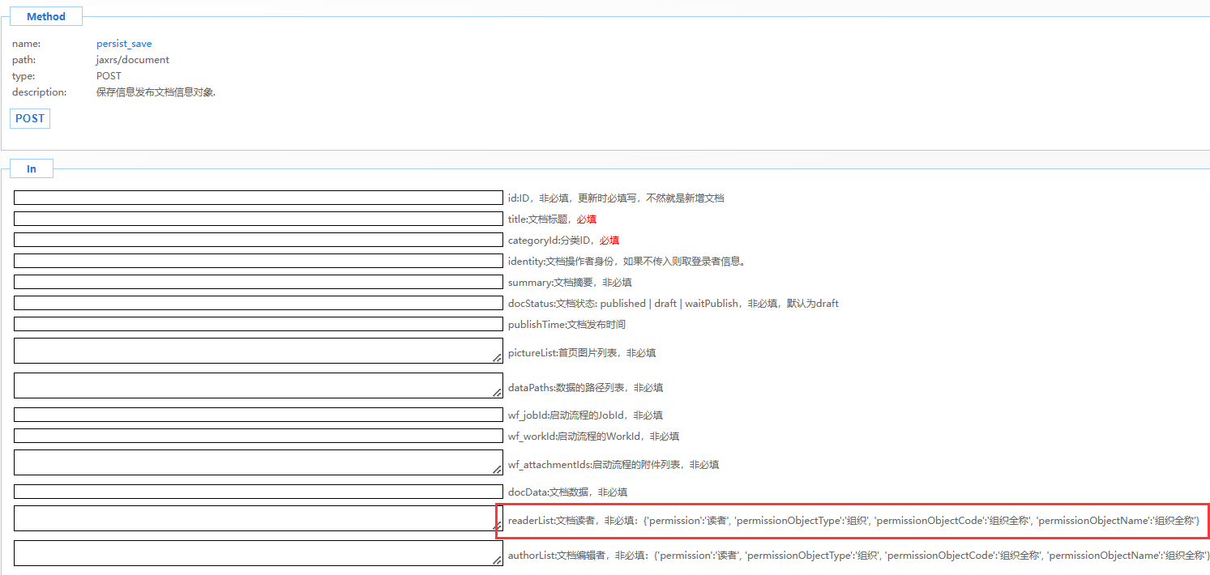
Task: Click the title field description label
Action: 552,219
